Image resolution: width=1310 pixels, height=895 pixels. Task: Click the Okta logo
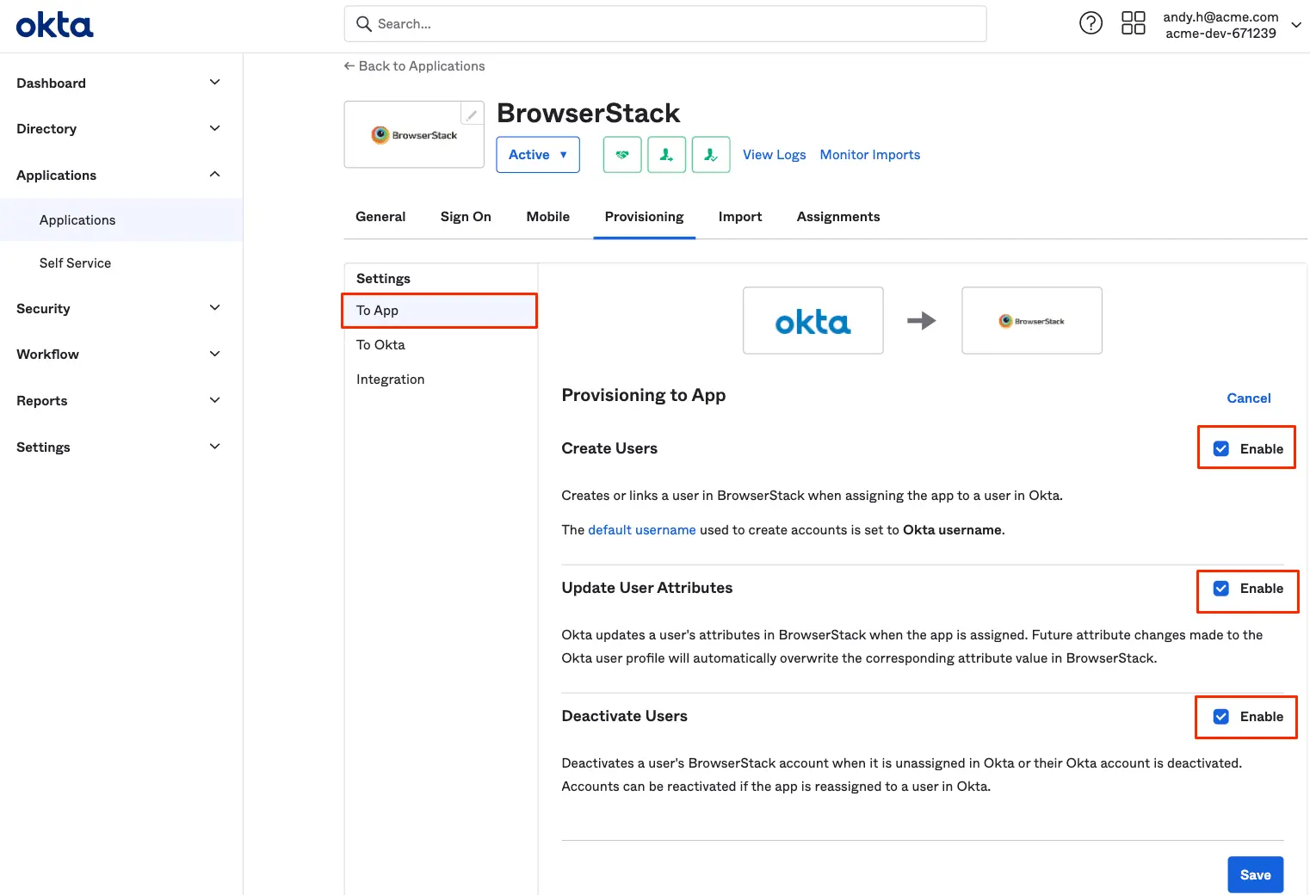pyautogui.click(x=54, y=25)
